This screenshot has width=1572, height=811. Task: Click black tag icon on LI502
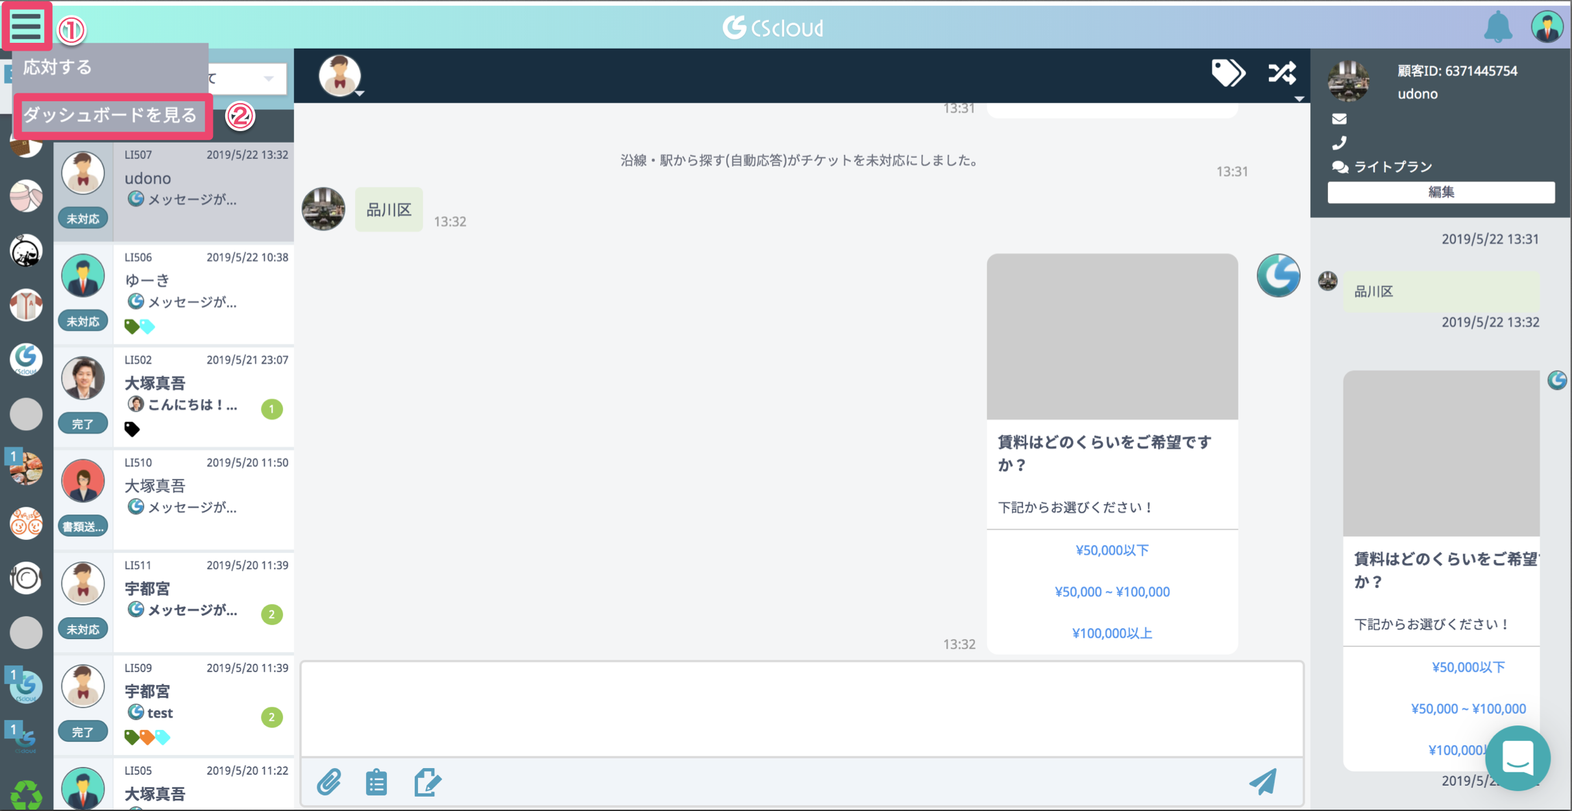(x=132, y=429)
